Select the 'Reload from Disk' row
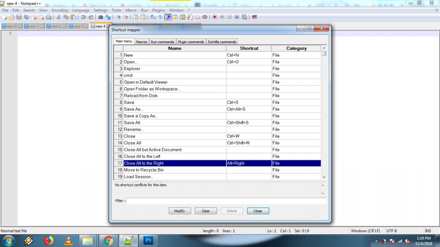440x247 pixels. pyautogui.click(x=217, y=96)
